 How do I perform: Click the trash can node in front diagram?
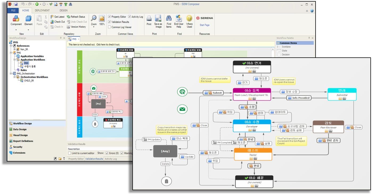pos(166,181)
